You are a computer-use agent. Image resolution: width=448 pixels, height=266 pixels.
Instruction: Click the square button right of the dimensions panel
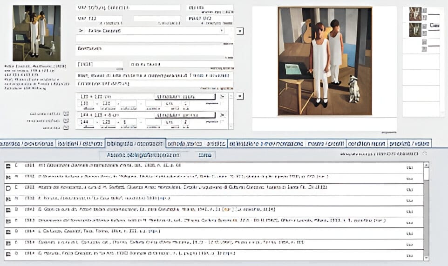click(240, 96)
